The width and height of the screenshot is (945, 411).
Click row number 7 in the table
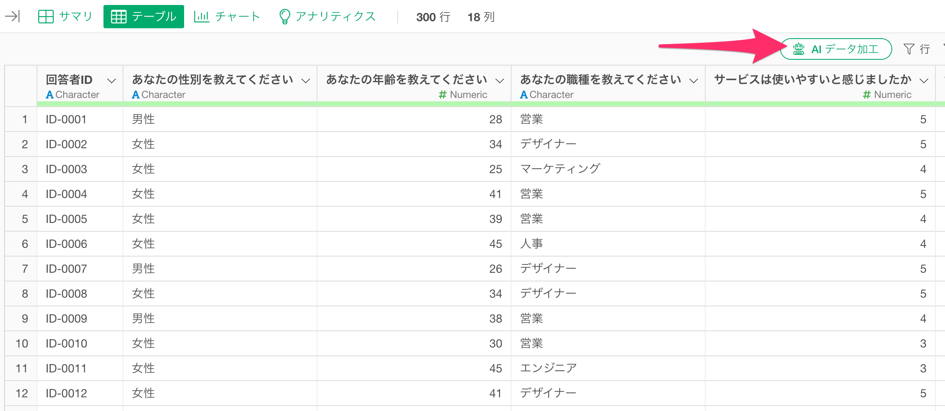25,269
